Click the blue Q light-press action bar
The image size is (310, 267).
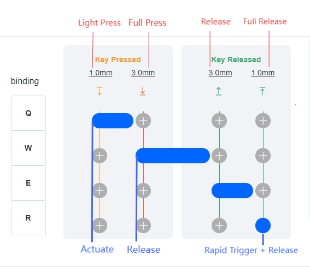(113, 121)
